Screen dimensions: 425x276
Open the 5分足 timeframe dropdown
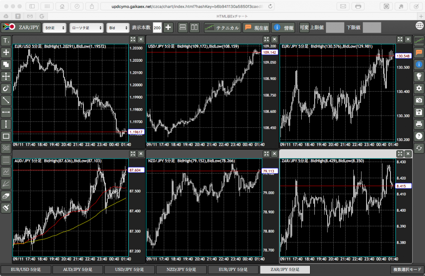coord(55,28)
